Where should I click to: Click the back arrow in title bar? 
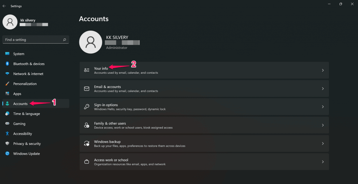click(4, 6)
